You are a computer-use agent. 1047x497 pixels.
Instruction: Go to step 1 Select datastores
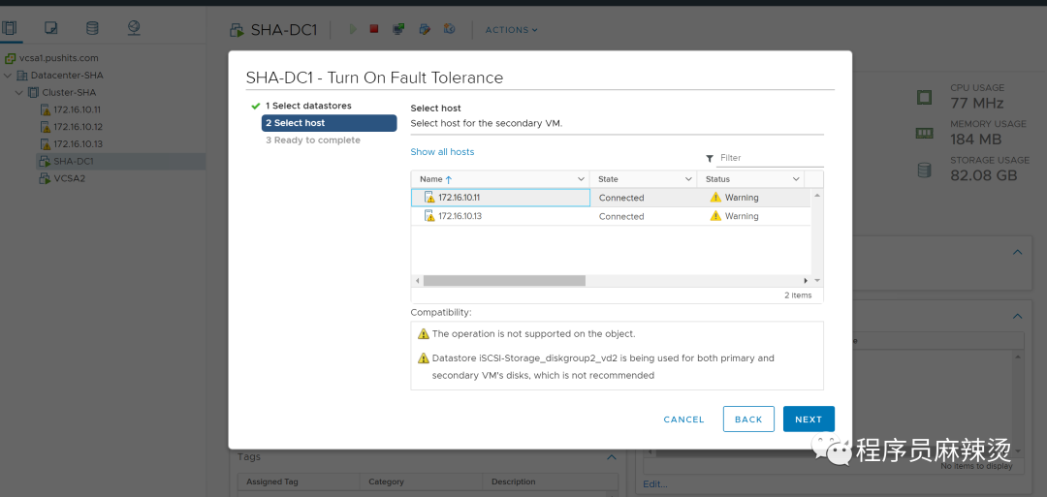(x=308, y=106)
